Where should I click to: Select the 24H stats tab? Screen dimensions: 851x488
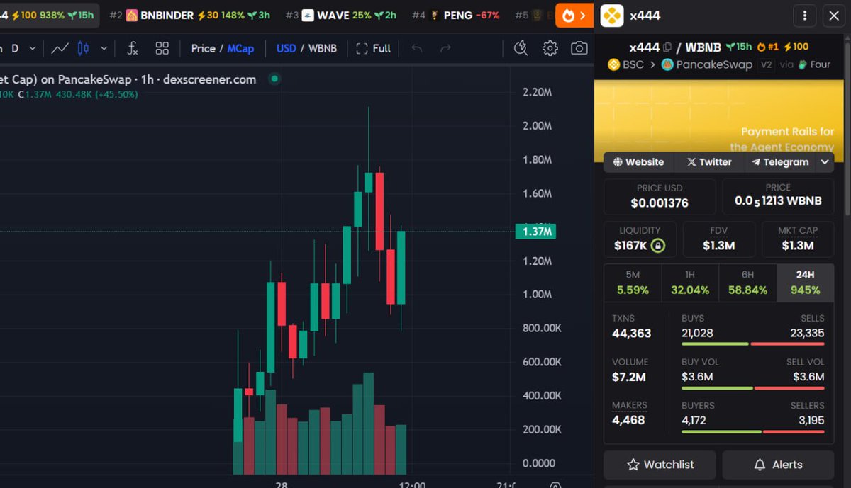(805, 283)
